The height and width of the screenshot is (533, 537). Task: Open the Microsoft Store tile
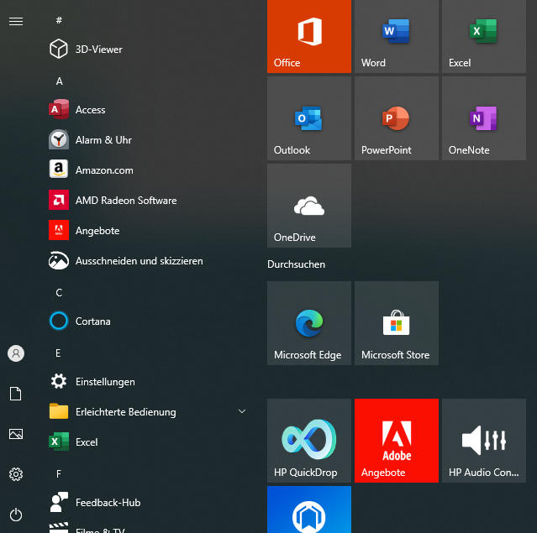397,323
